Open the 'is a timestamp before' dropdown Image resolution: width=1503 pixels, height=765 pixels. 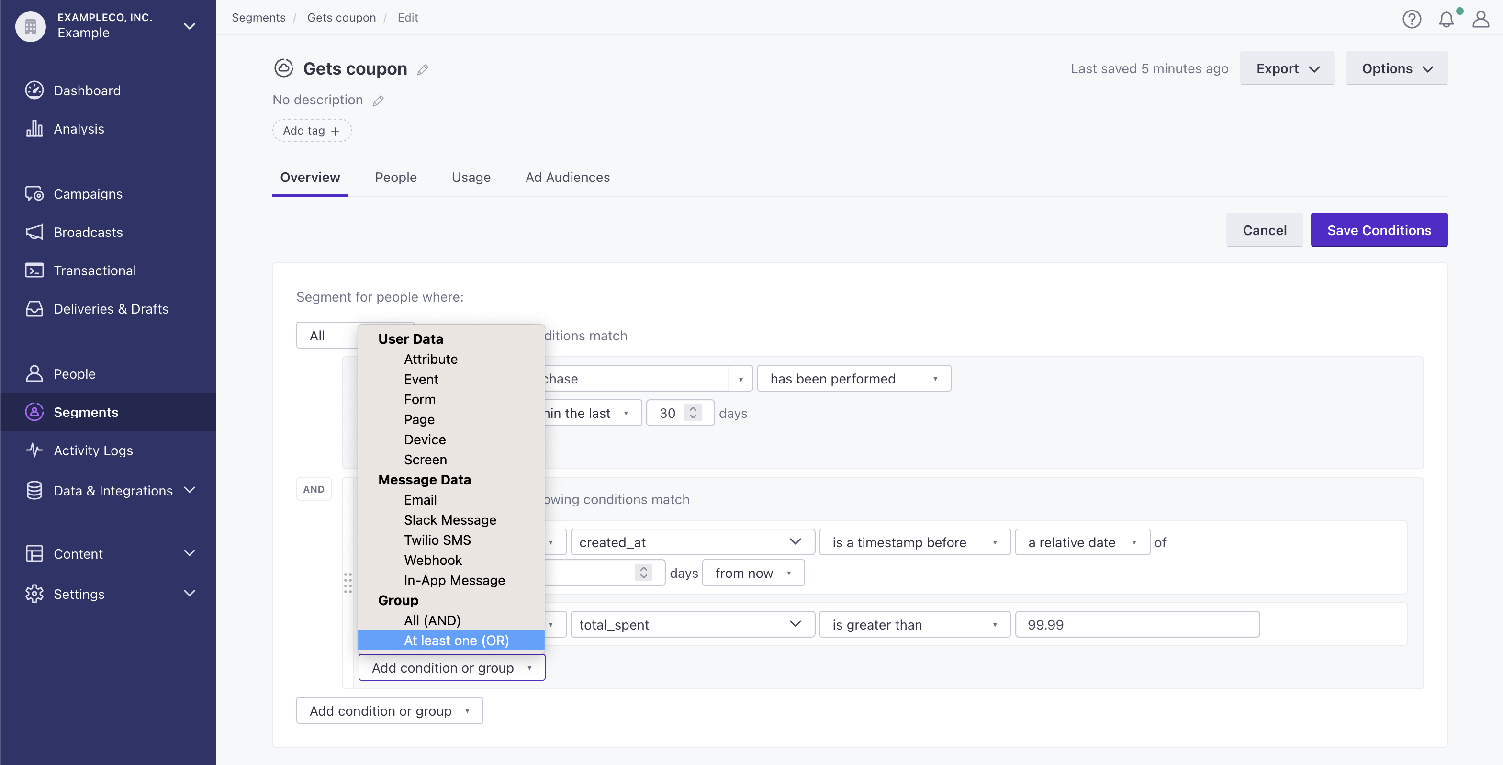[915, 542]
